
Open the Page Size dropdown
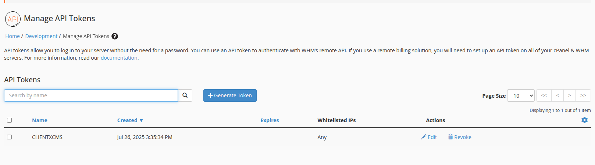pyautogui.click(x=520, y=95)
